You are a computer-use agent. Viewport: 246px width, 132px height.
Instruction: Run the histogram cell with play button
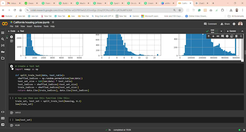pyautogui.click(x=12, y=37)
